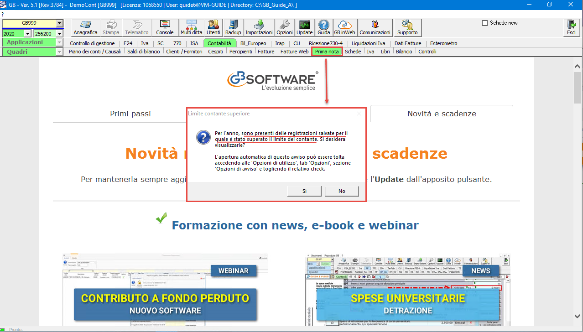Expand the Quadri dropdown
This screenshot has width=583, height=332.
click(59, 52)
